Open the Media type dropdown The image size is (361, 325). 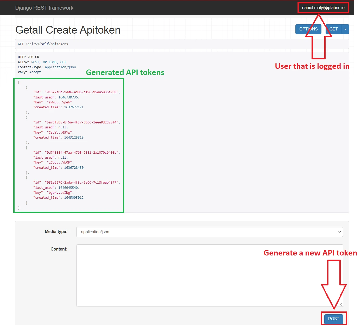pos(339,232)
